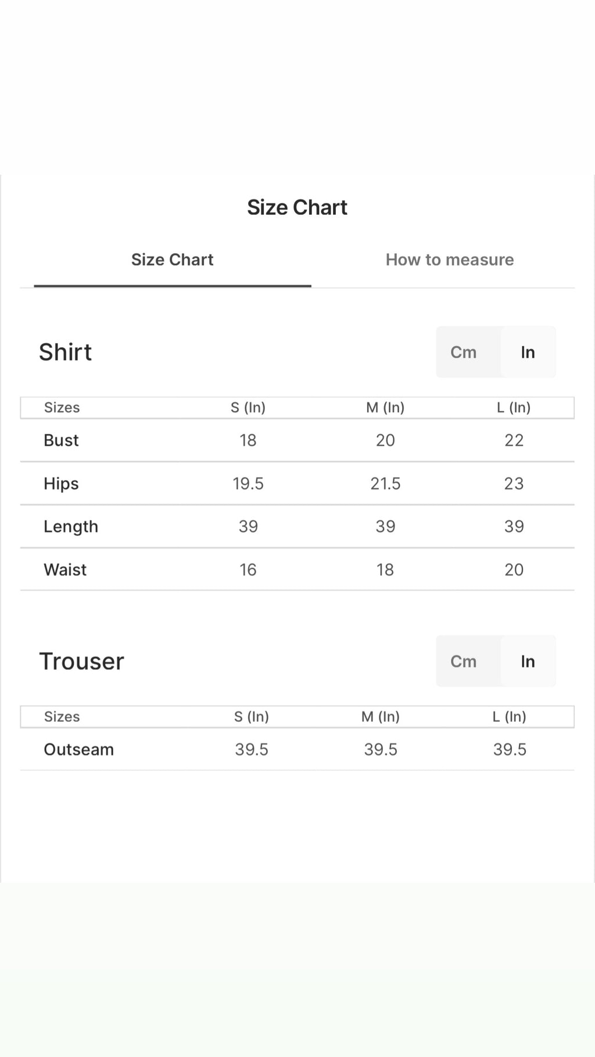Toggle Shirt measurements to Cm
This screenshot has height=1057, width=595.
(463, 352)
